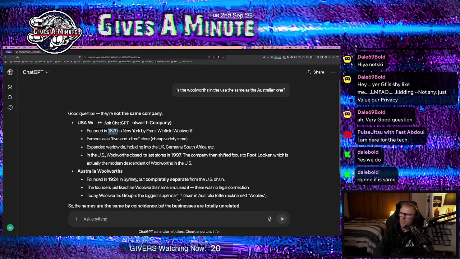
Task: Click 'Founded in 1924 in Sydney' line
Action: coord(155,179)
